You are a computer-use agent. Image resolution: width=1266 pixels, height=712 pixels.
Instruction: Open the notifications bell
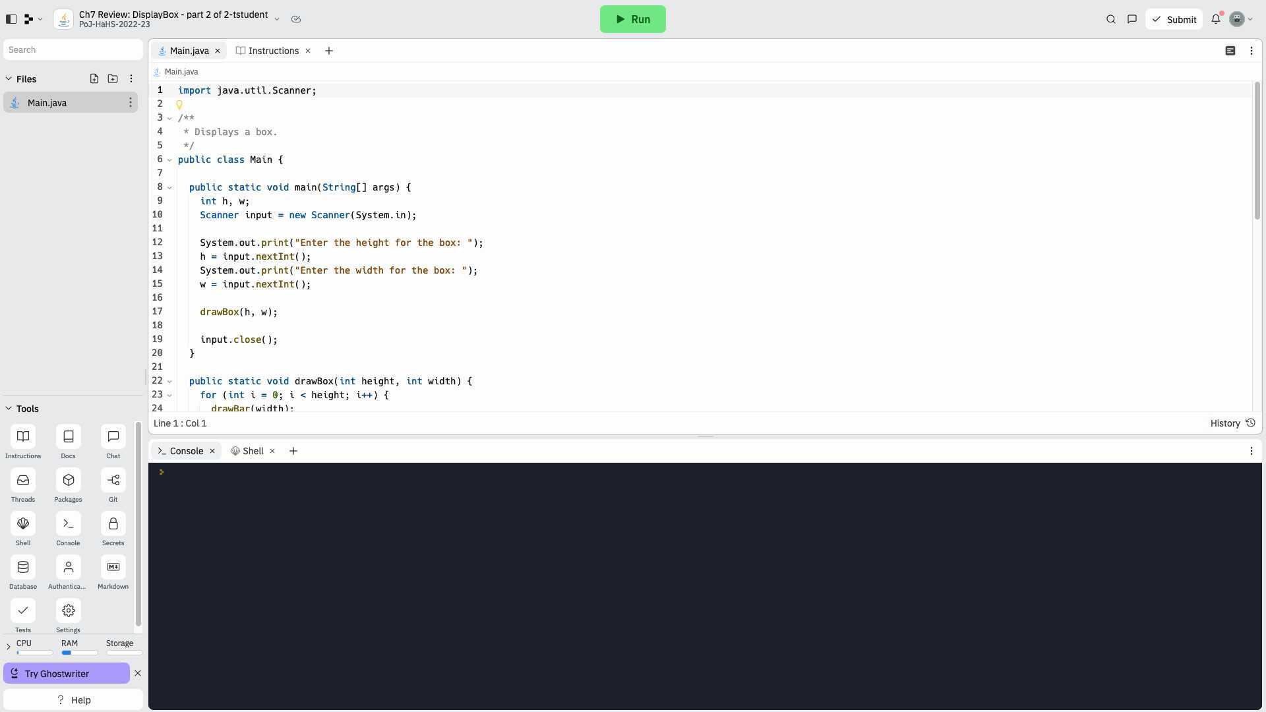1216,19
